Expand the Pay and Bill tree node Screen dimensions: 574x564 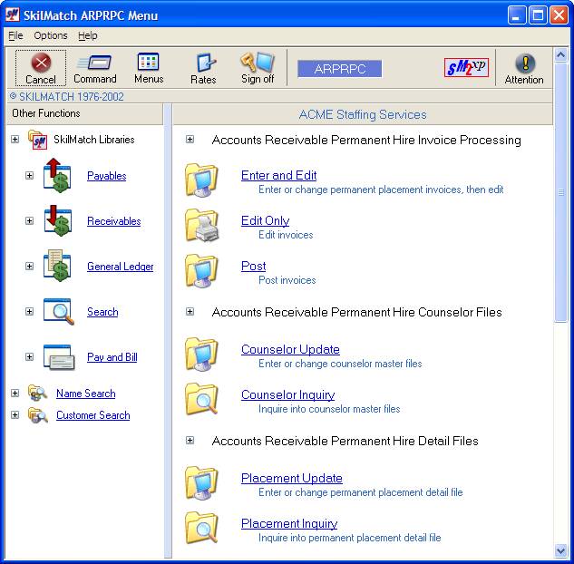coord(29,357)
